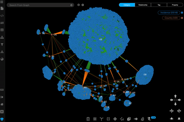Click the crosshair focus target icon
This screenshot has width=184, height=122.
pyautogui.click(x=115, y=119)
